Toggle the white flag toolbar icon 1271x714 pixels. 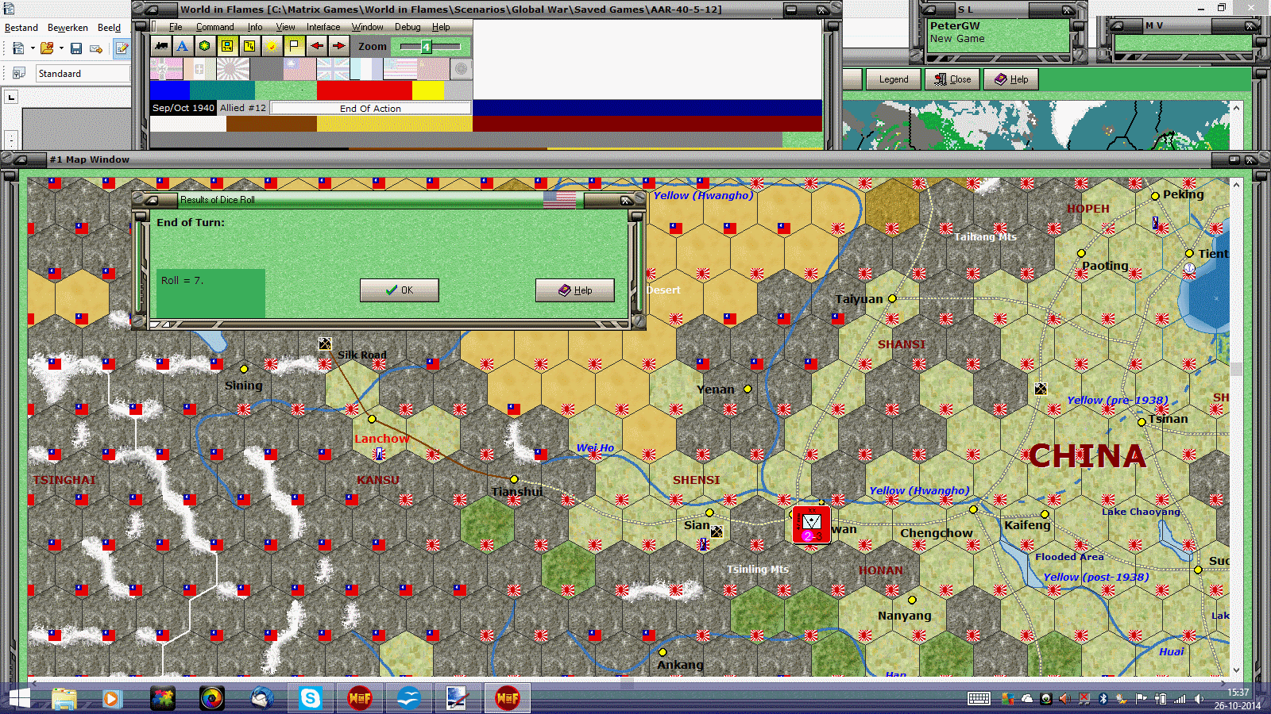pos(294,46)
